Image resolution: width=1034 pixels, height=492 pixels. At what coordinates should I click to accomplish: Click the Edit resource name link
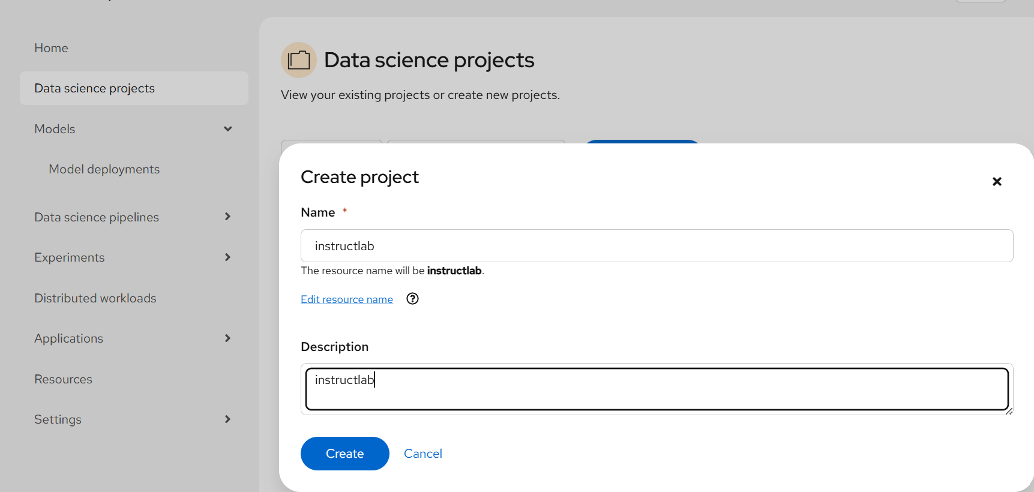click(347, 299)
